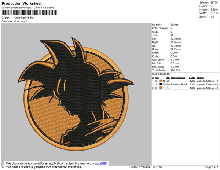This screenshot has height=170, width=220.
Task: Click code '1000' in the black thread row
Action: tap(192, 84)
